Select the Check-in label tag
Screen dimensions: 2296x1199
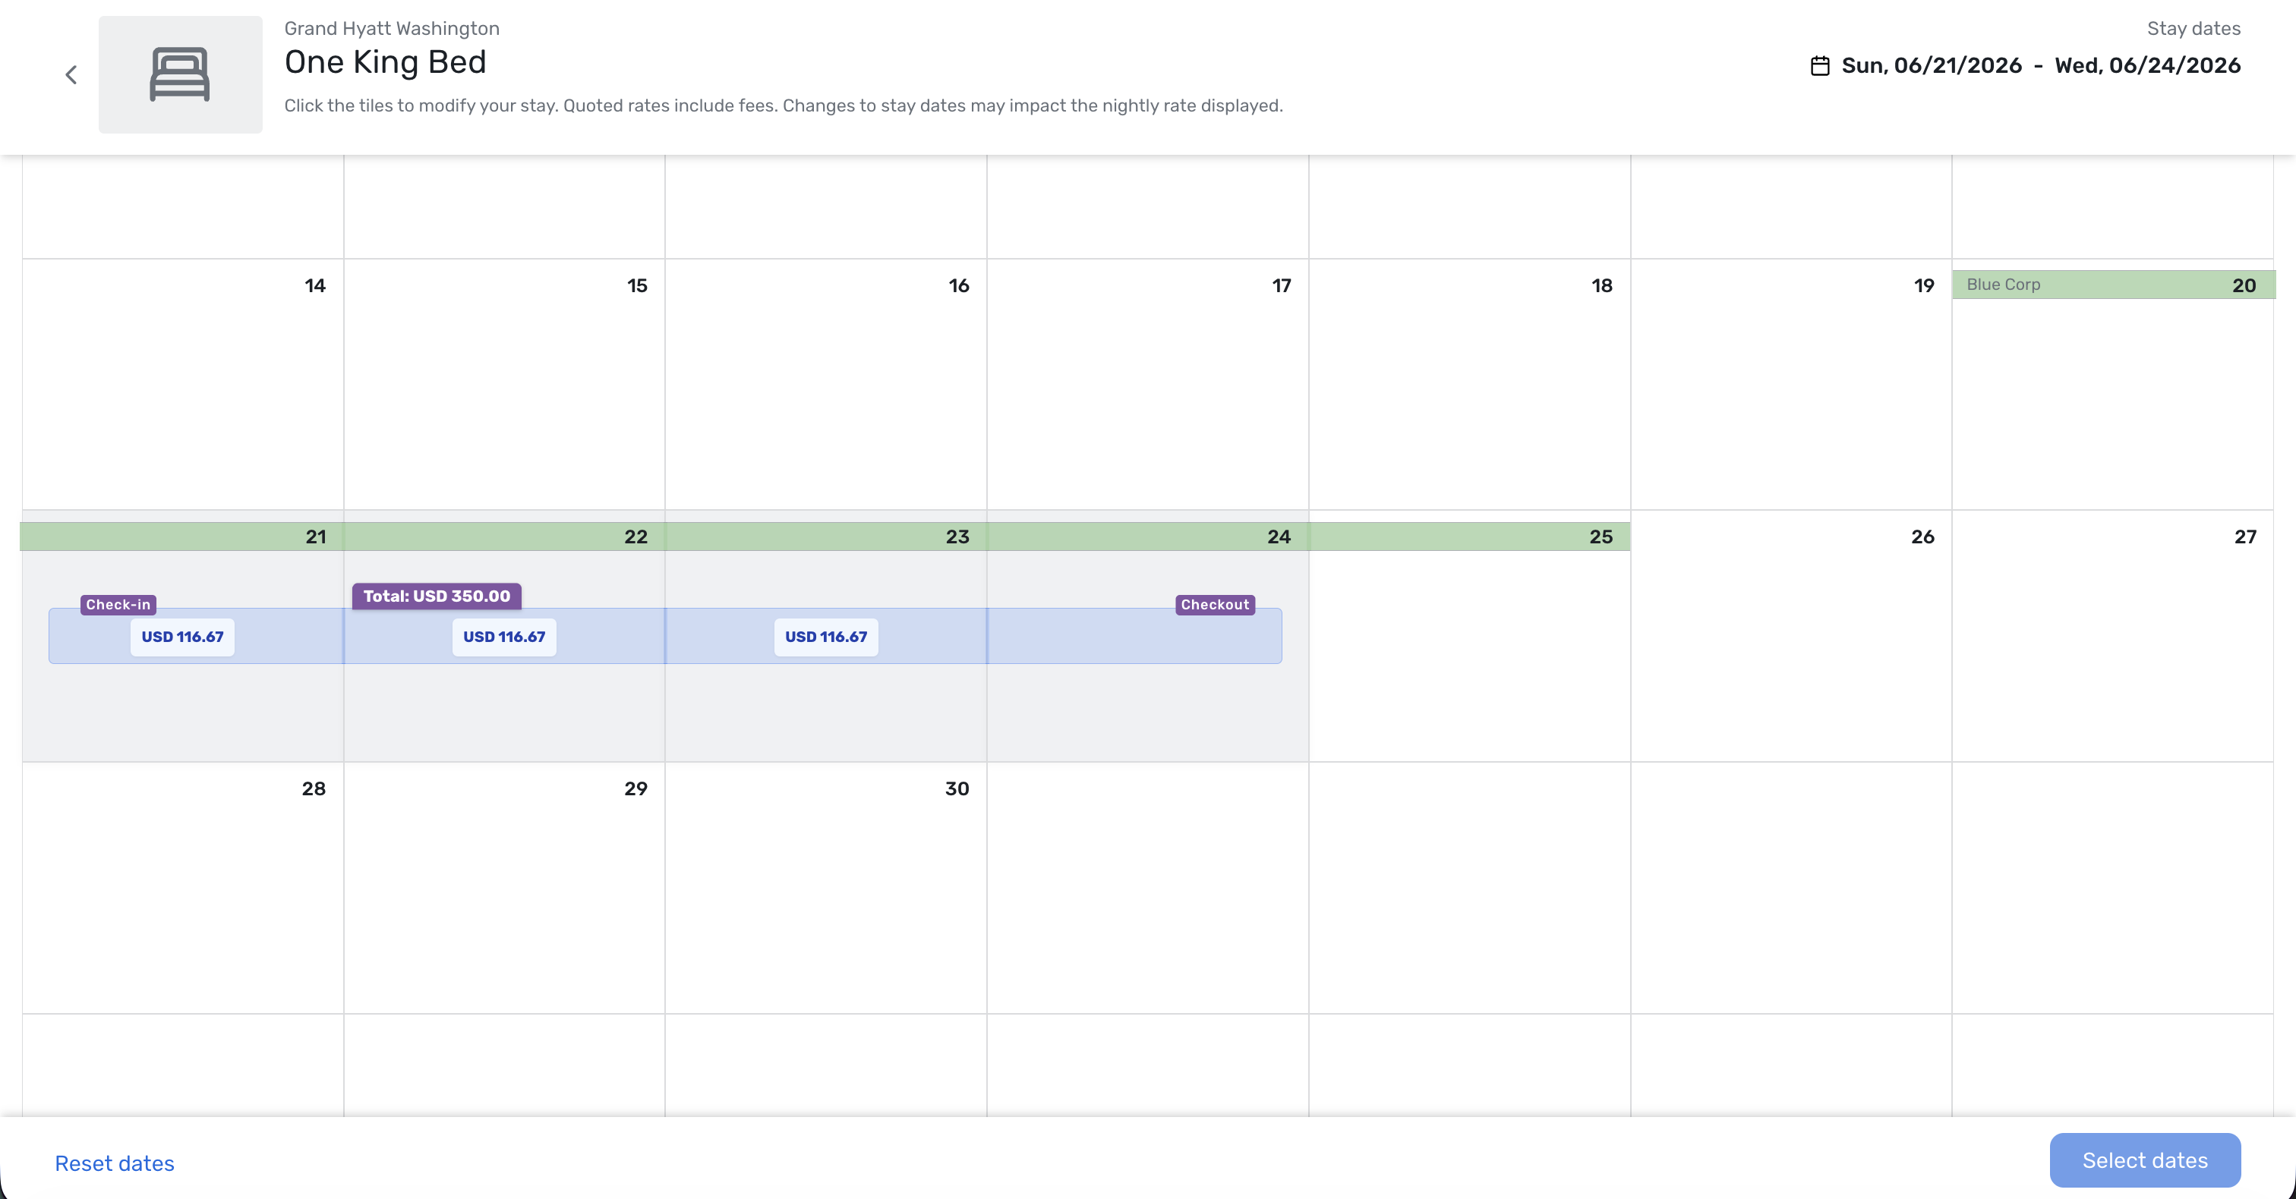118,605
